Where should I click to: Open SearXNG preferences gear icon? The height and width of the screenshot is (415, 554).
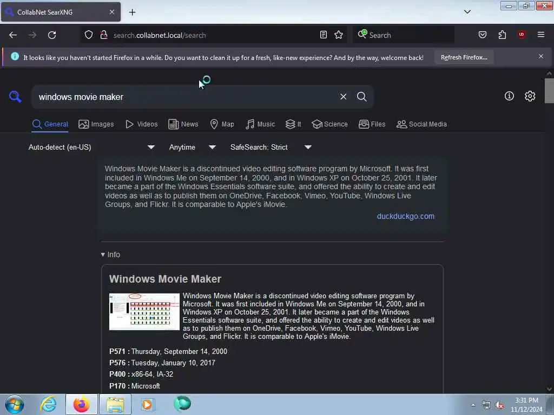[530, 96]
